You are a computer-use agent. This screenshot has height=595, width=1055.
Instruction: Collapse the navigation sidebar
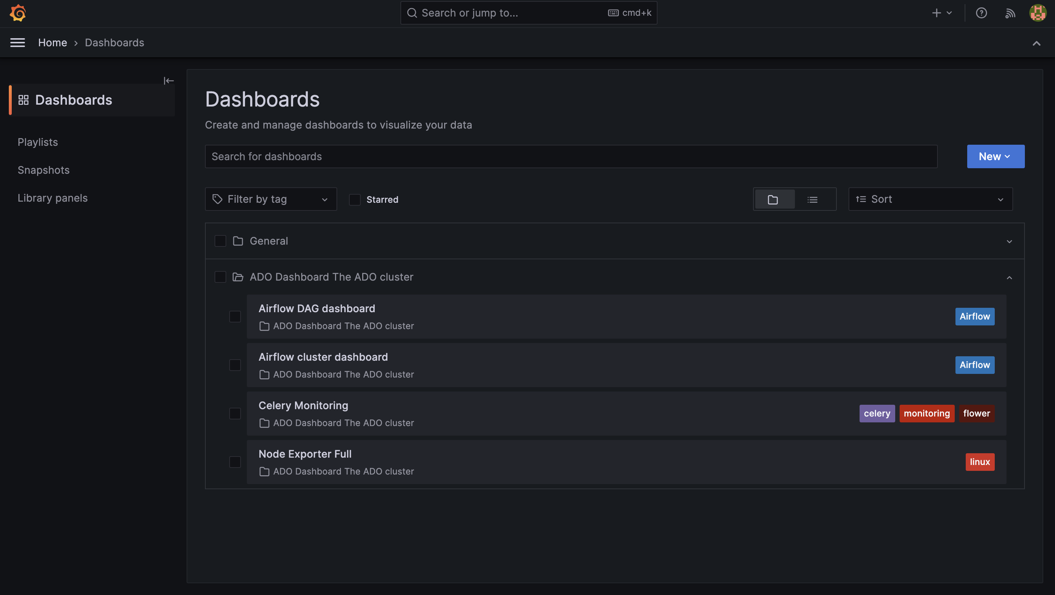pyautogui.click(x=169, y=80)
